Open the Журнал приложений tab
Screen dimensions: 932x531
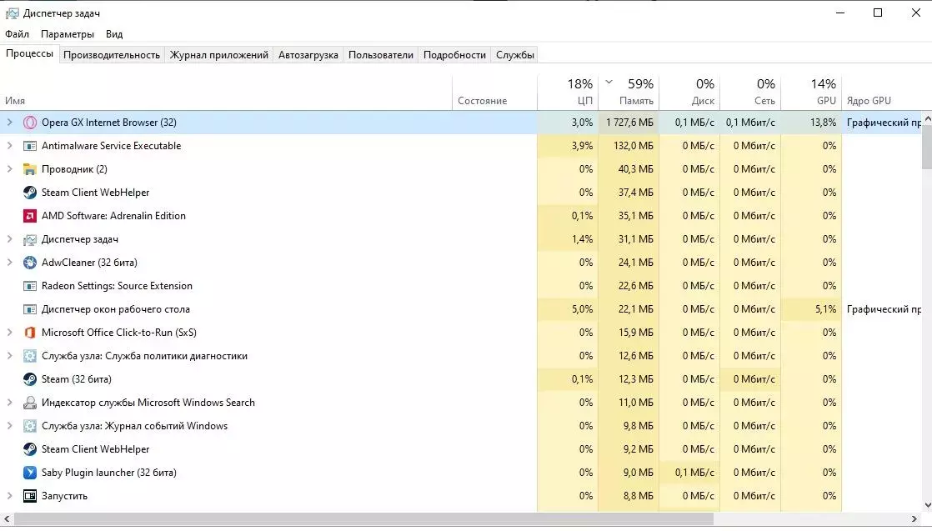(x=219, y=55)
